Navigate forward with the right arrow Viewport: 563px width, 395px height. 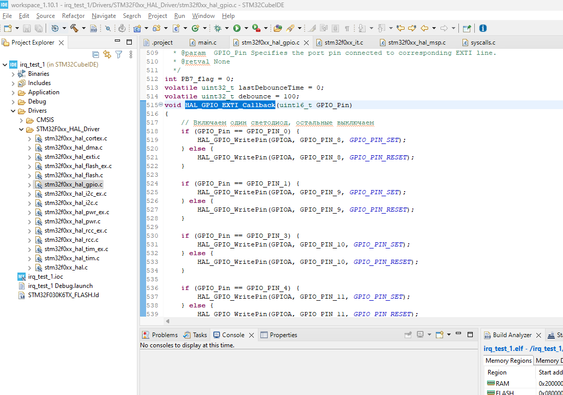(x=444, y=28)
